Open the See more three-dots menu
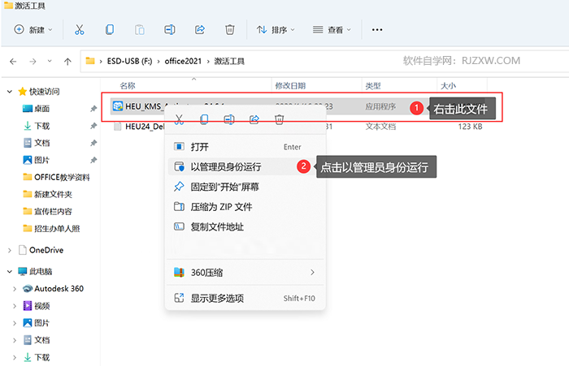The width and height of the screenshot is (569, 366). tap(377, 30)
